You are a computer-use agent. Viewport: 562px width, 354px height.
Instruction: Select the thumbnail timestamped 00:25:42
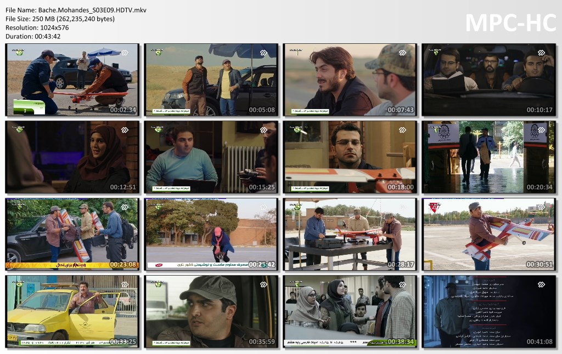[x=211, y=235]
